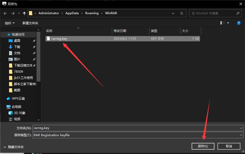245x154 pixels.
Task: Open 脚本之家下载专 folder
Action: 25,84
